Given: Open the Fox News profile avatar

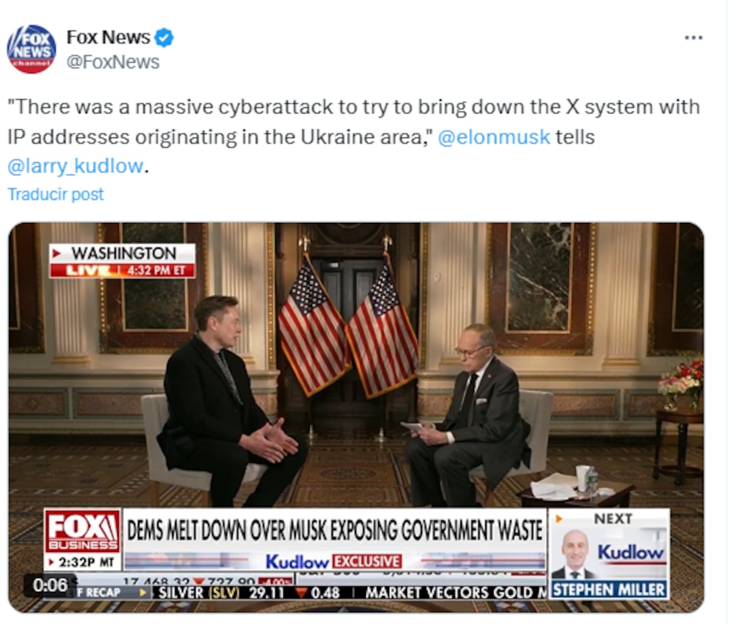Looking at the screenshot, I should [x=31, y=49].
